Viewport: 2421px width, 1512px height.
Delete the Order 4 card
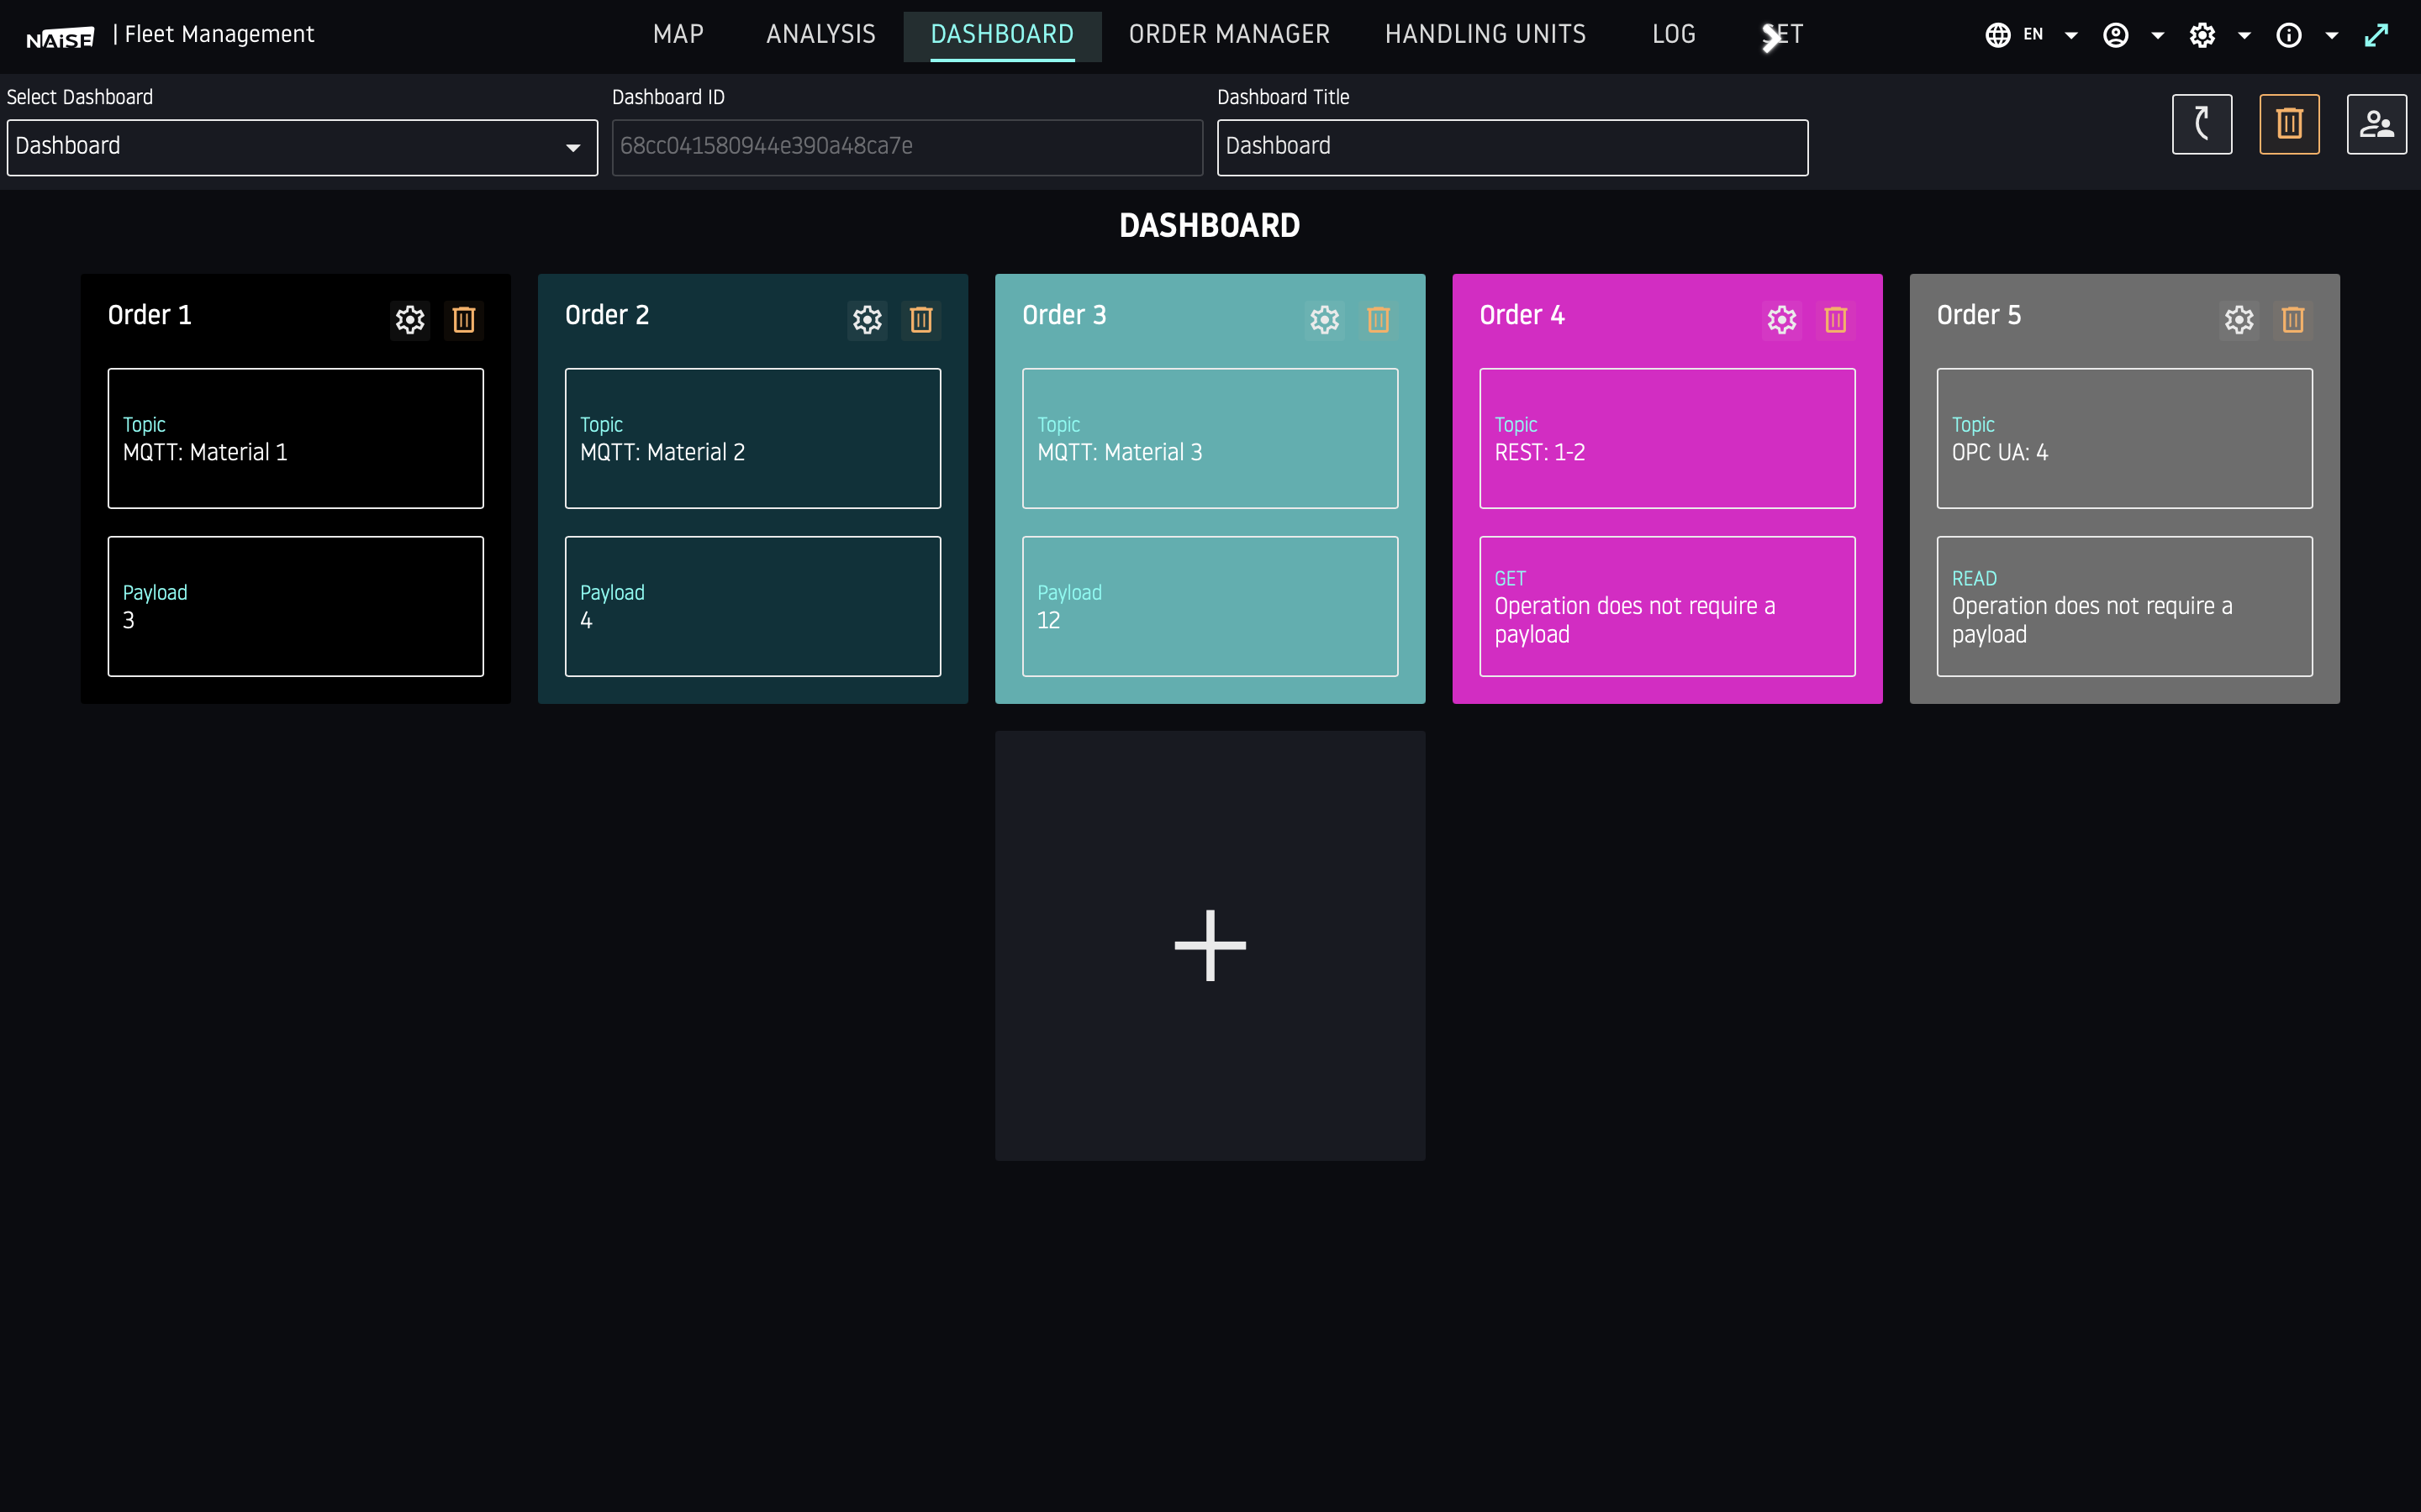1835,320
